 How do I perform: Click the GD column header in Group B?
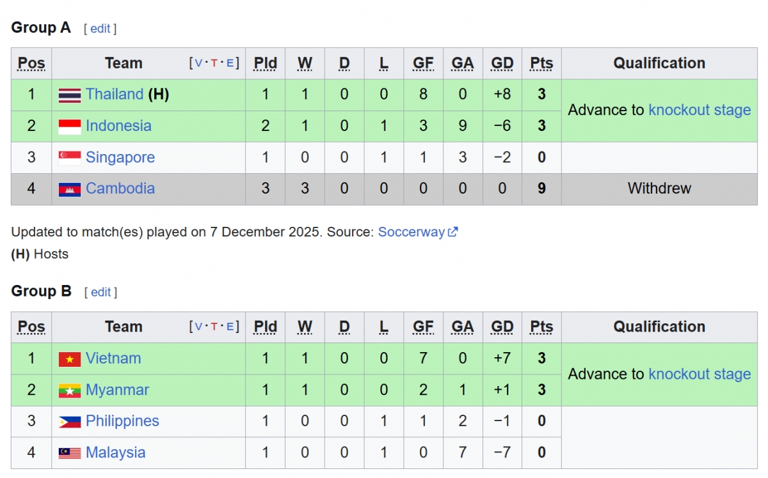[x=502, y=327]
